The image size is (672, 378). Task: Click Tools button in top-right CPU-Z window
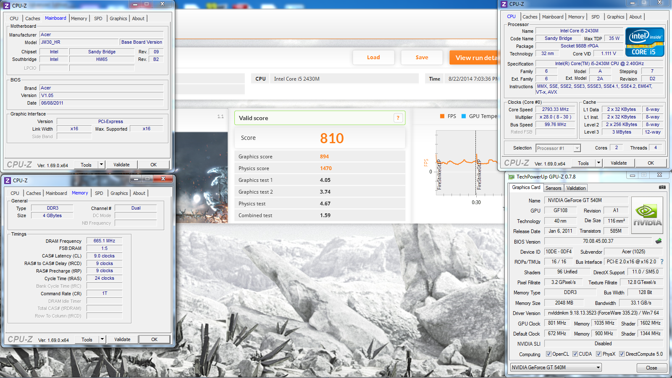[x=583, y=163]
